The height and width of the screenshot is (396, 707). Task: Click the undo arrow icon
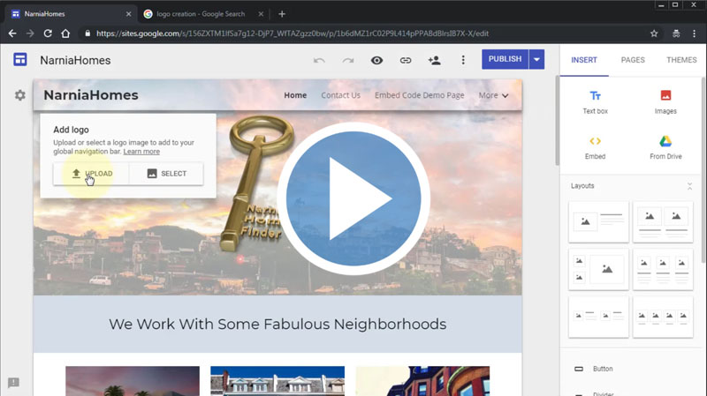click(x=319, y=61)
